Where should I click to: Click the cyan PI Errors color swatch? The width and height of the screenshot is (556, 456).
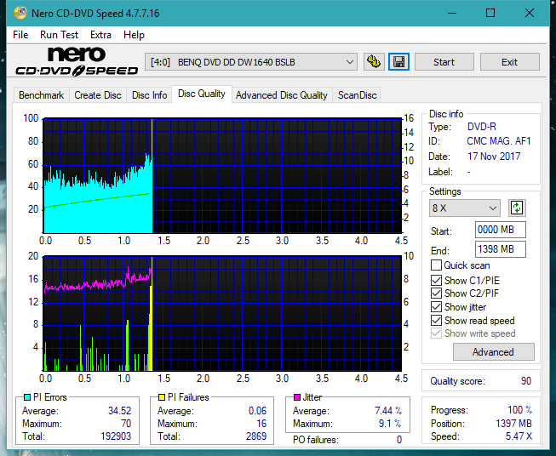click(x=27, y=397)
